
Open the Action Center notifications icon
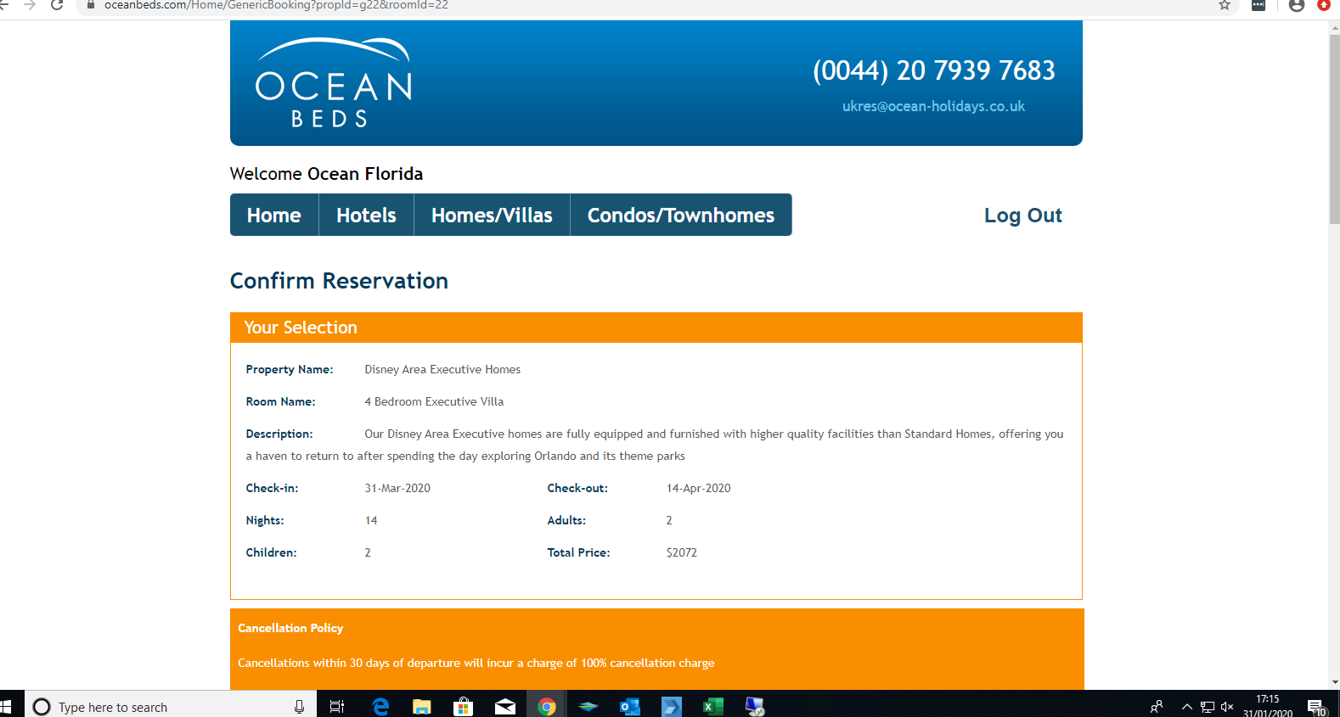tap(1316, 708)
